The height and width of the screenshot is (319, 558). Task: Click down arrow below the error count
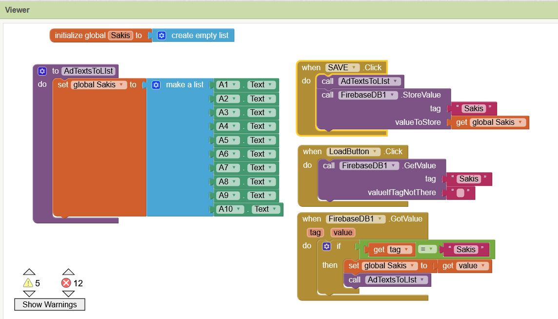click(68, 294)
